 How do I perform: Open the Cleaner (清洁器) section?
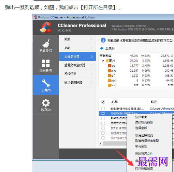tap(46, 45)
